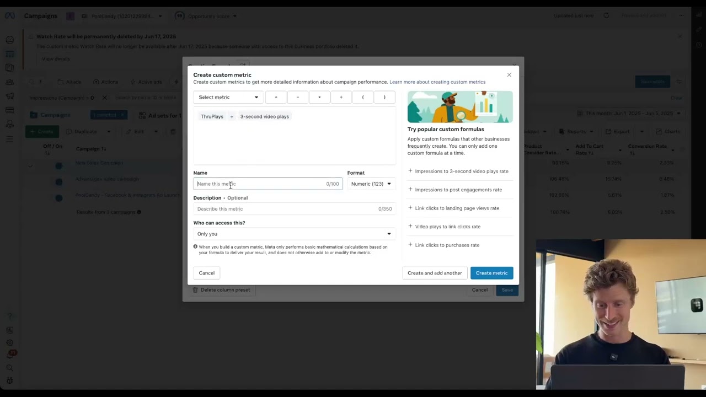This screenshot has height=397, width=706.
Task: Toggle the Advantage+ sales campaign switch
Action: pyautogui.click(x=58, y=181)
